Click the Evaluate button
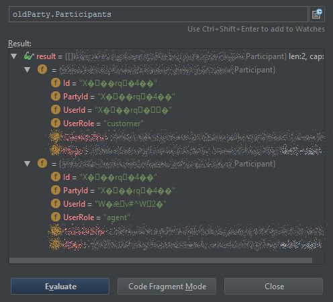Screen dimensions: 333x302 coord(60,287)
